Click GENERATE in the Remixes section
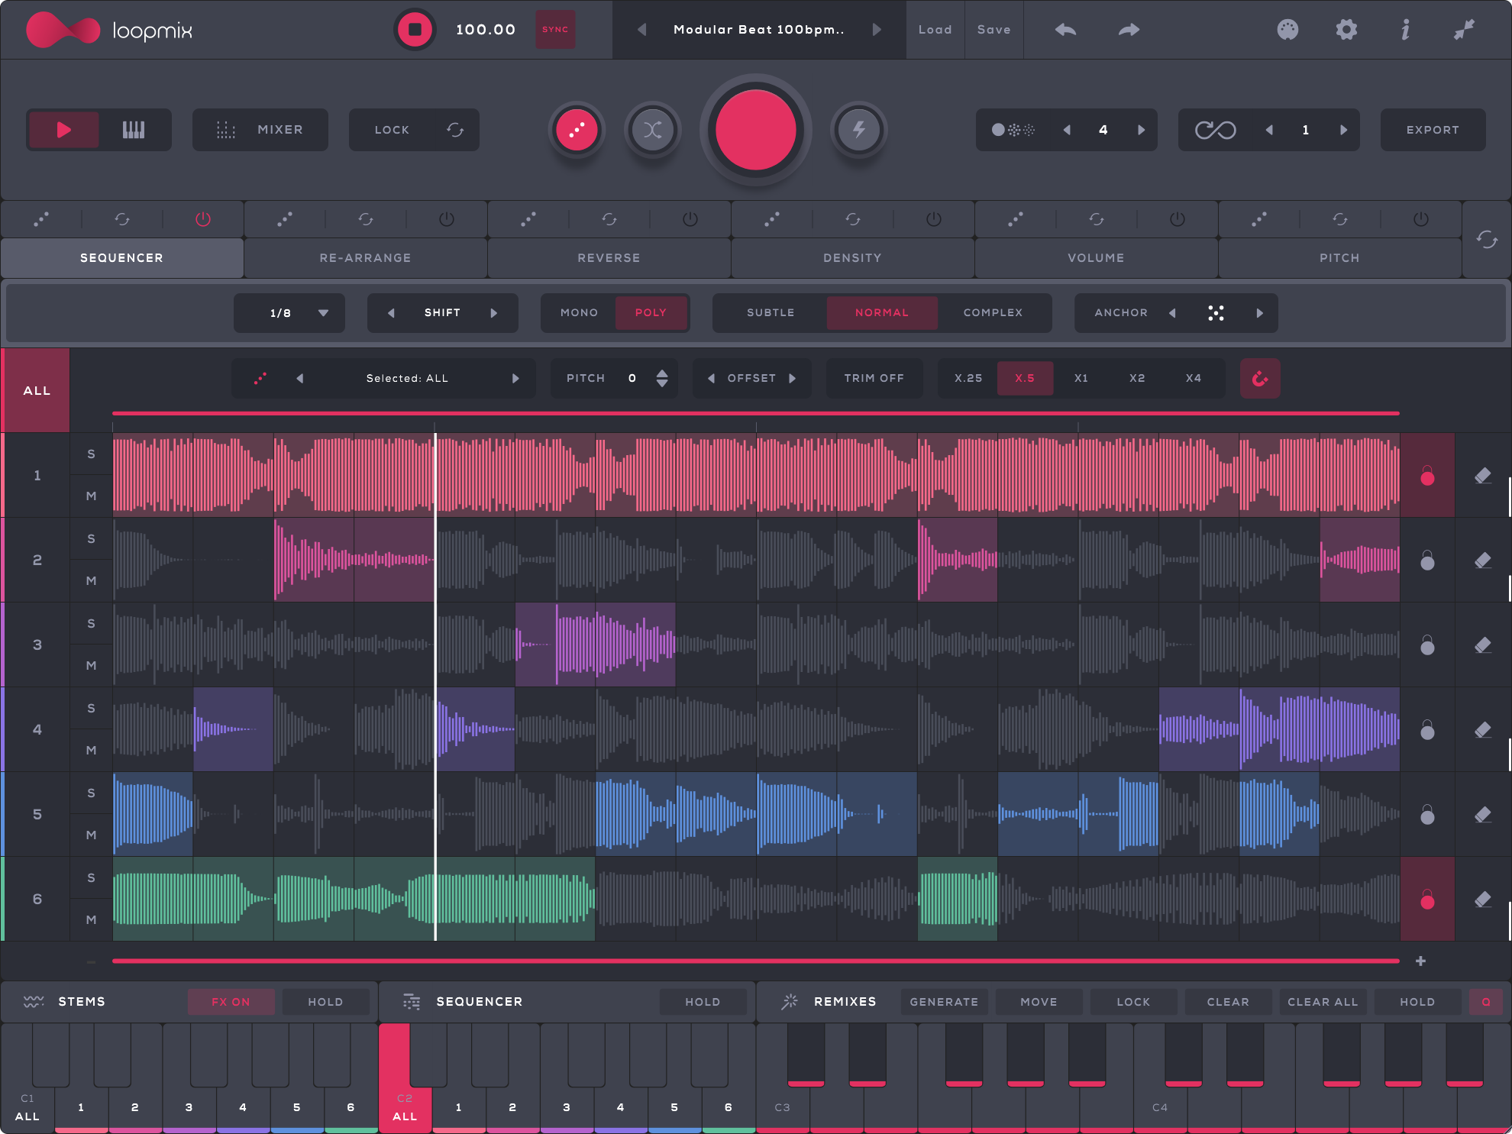Screen dimensions: 1512x1134 pyautogui.click(x=944, y=1001)
